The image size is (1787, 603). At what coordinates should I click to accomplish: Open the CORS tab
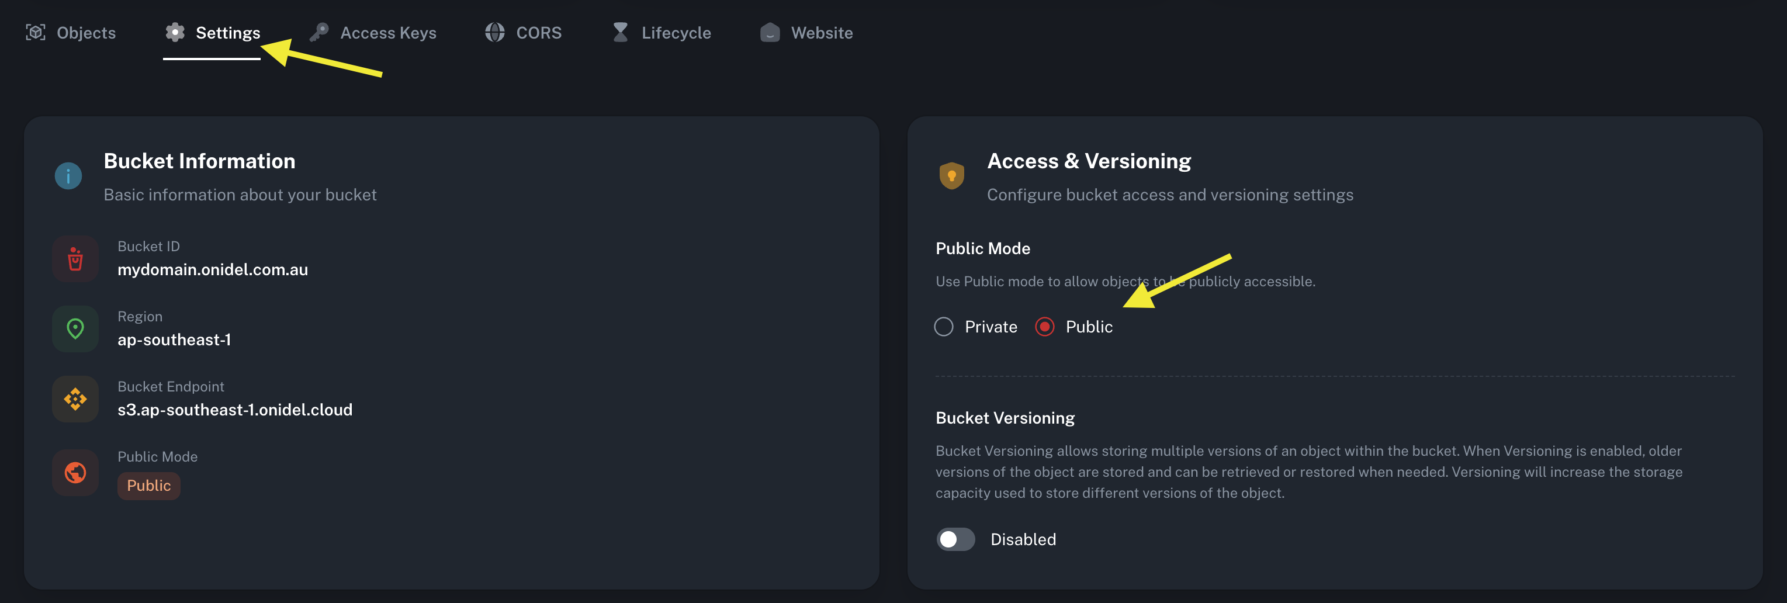click(524, 33)
